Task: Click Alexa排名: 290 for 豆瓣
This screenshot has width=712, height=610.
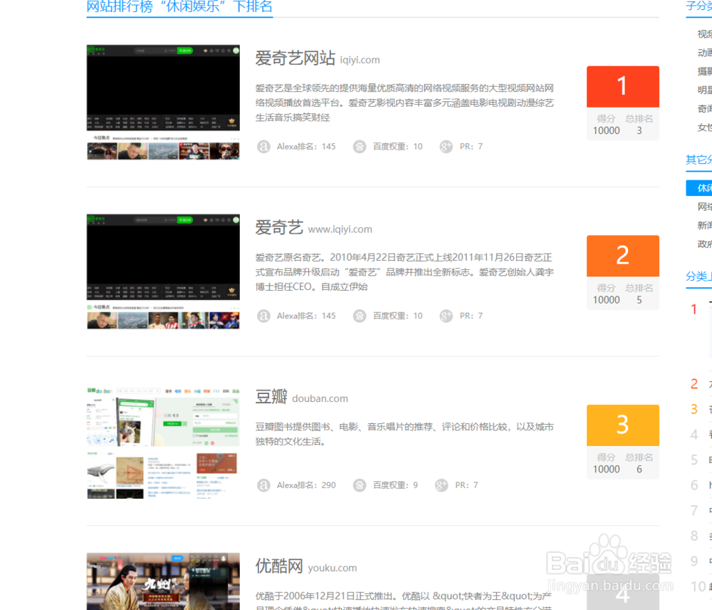Action: click(x=306, y=485)
